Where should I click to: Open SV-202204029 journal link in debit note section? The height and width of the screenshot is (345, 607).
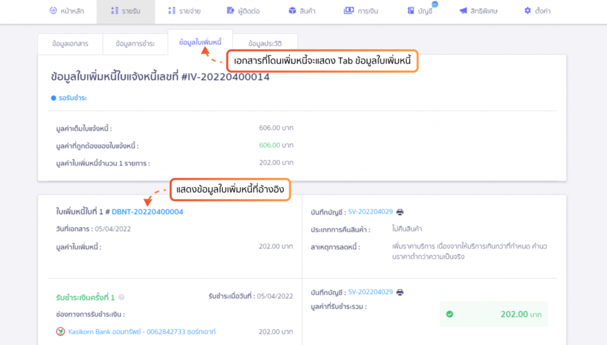(x=370, y=212)
